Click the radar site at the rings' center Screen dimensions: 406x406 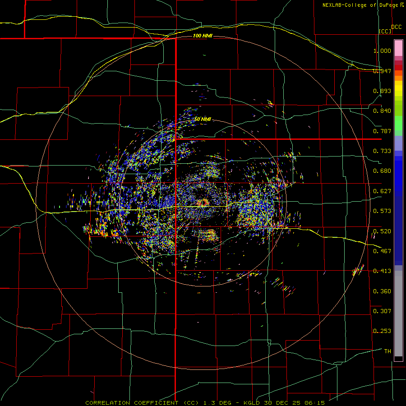pyautogui.click(x=203, y=203)
